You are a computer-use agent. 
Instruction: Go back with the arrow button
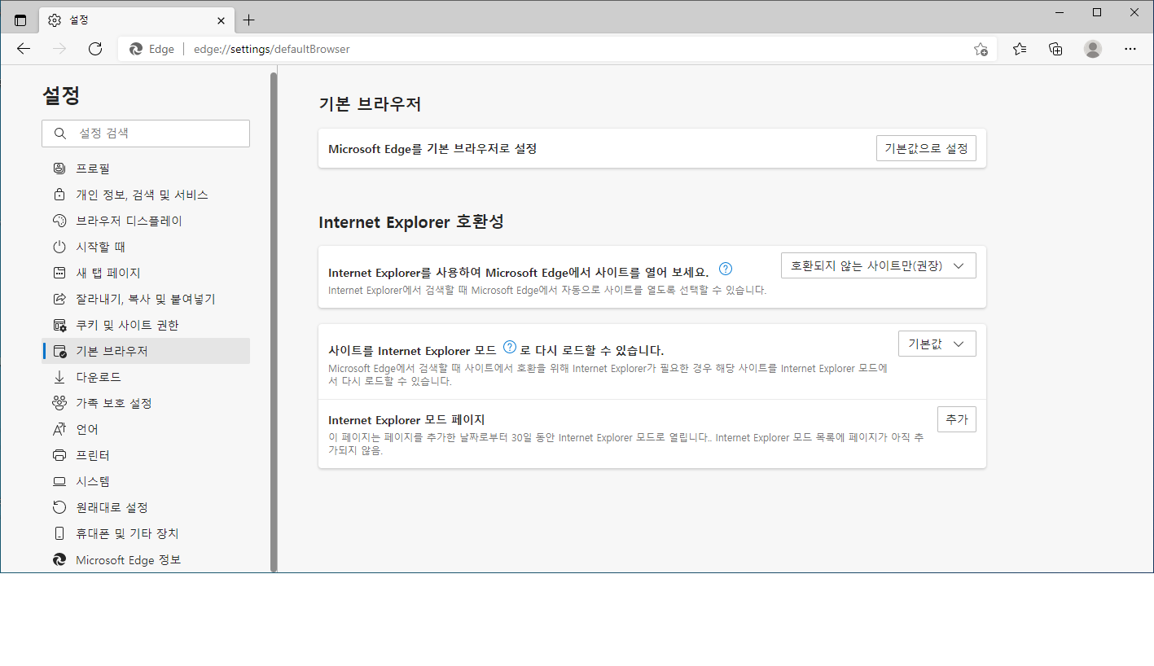24,49
